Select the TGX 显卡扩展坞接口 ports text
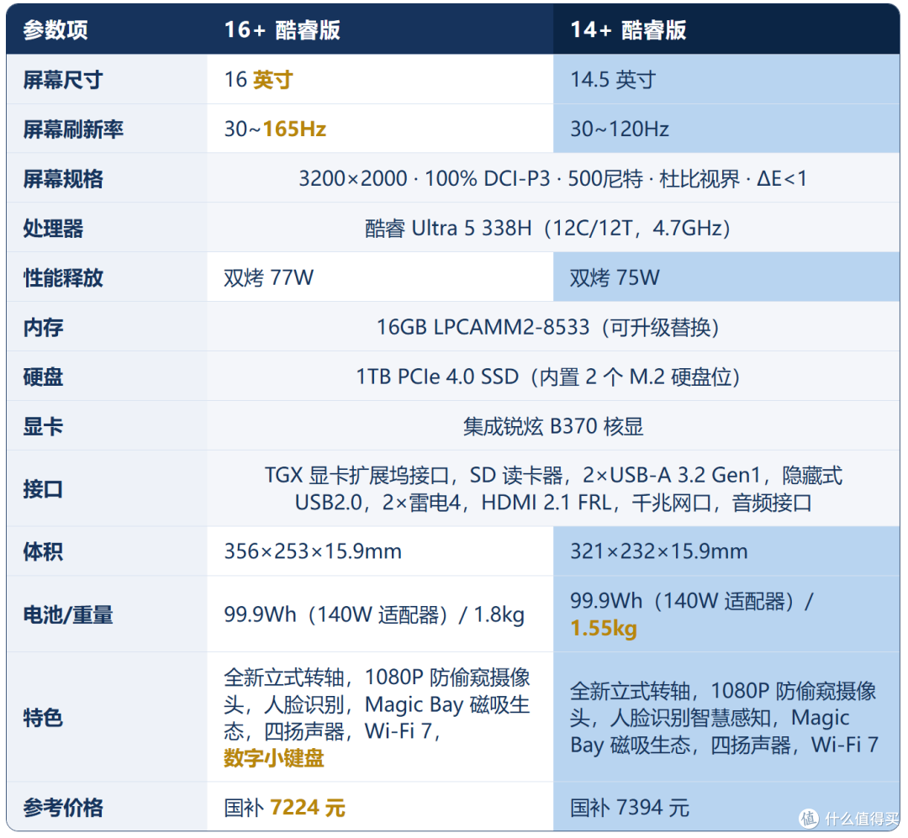Image resolution: width=908 pixels, height=838 pixels. click(x=553, y=489)
